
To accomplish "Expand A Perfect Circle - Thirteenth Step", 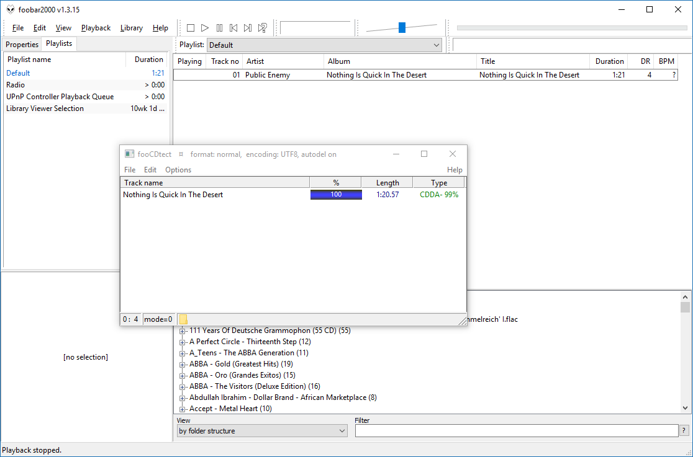I will coord(182,342).
